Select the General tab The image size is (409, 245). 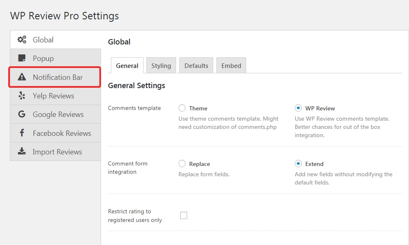(127, 66)
